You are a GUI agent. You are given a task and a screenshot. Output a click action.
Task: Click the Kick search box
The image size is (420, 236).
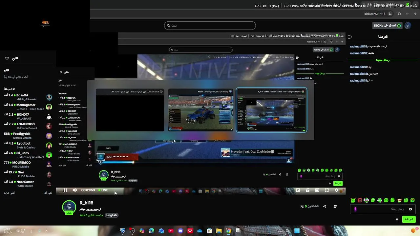point(210,26)
